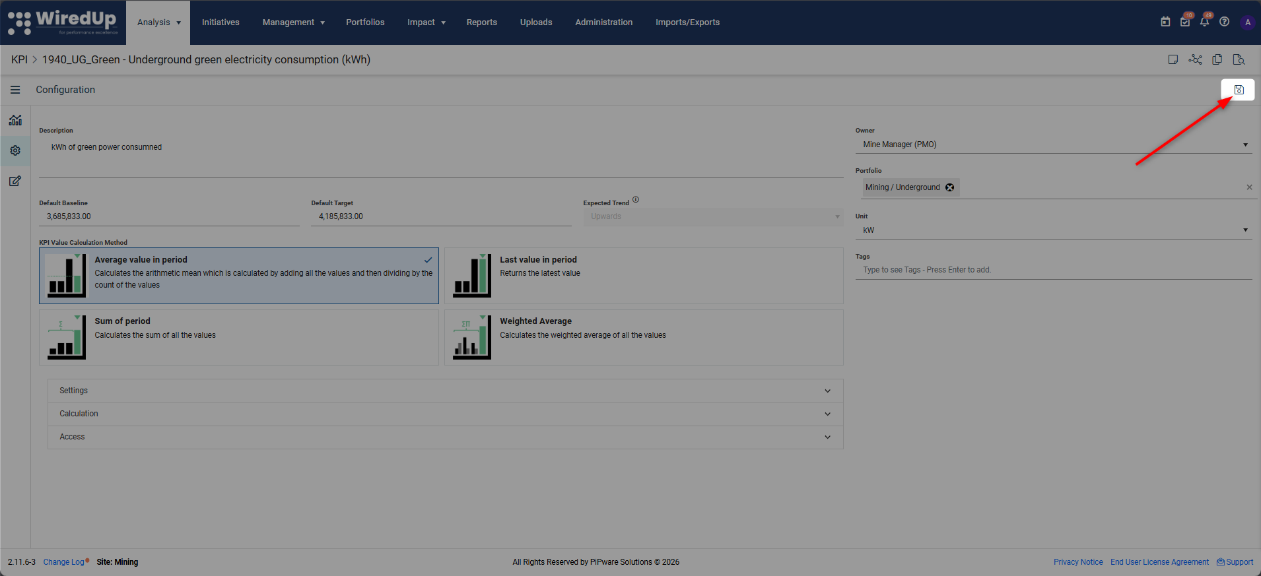The image size is (1261, 576).
Task: Click the KPI breadcrumb link
Action: pyautogui.click(x=19, y=59)
